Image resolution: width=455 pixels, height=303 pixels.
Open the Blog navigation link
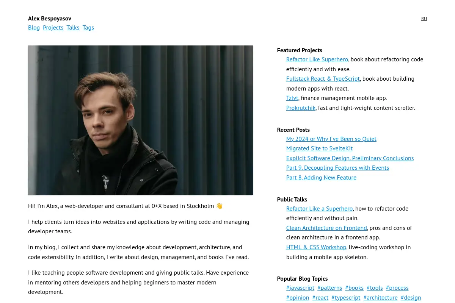click(34, 28)
